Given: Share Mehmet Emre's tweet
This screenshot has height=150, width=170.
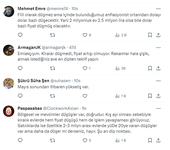Looking at the screenshot, I should pyautogui.click(x=158, y=35).
